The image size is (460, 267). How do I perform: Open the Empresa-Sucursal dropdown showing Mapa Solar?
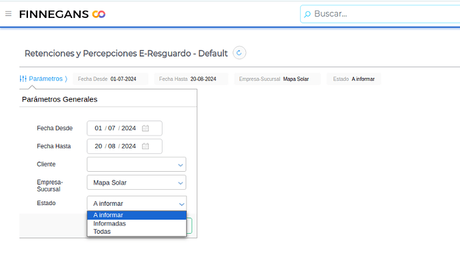137,182
